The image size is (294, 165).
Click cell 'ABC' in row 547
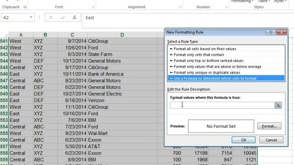(x=45, y=81)
